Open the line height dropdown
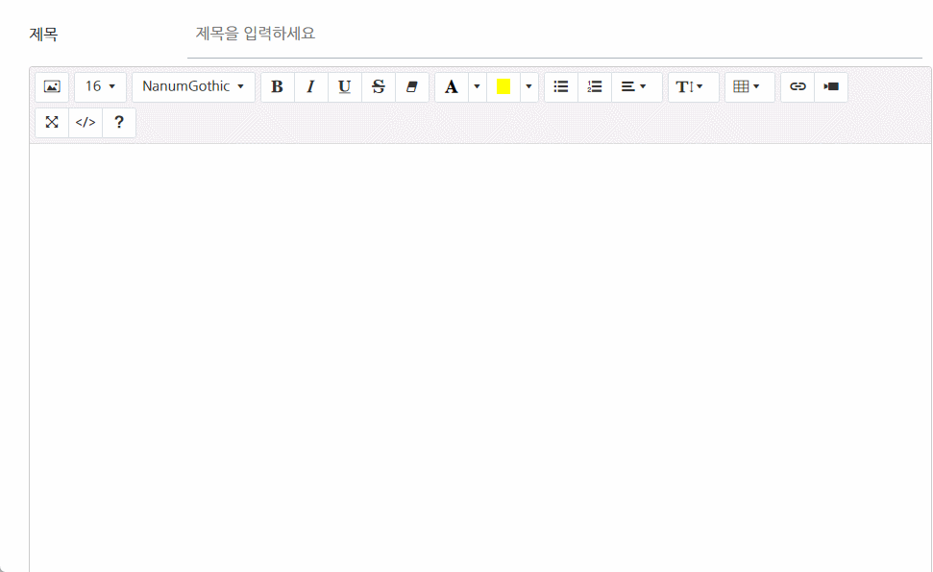Image resolution: width=933 pixels, height=572 pixels. [x=693, y=86]
